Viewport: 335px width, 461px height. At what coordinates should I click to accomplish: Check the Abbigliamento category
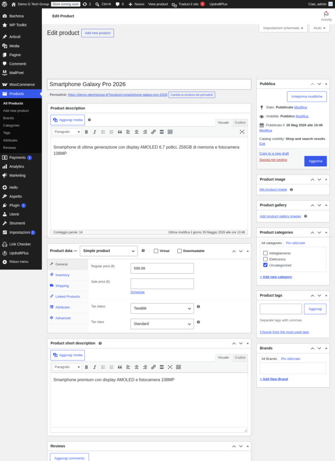(265, 253)
